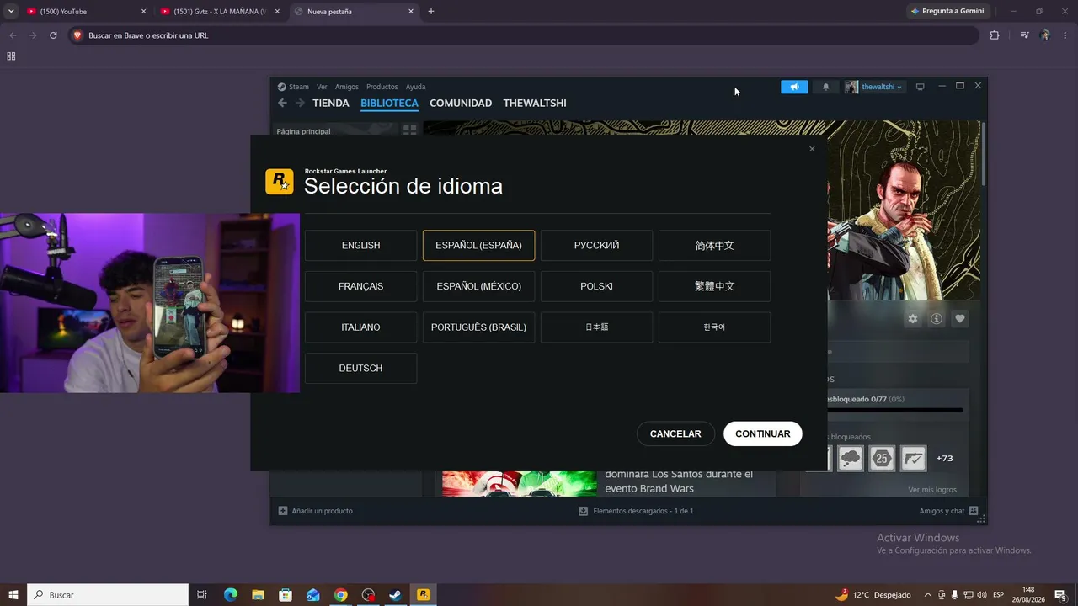This screenshot has height=606, width=1078.
Task: Switch Steam to Big Picture mode icon
Action: tap(921, 87)
